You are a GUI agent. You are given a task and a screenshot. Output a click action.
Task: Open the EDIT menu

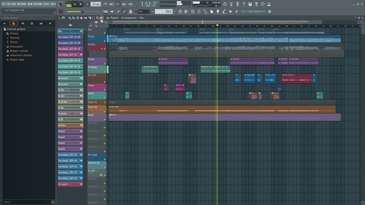click(x=9, y=4)
